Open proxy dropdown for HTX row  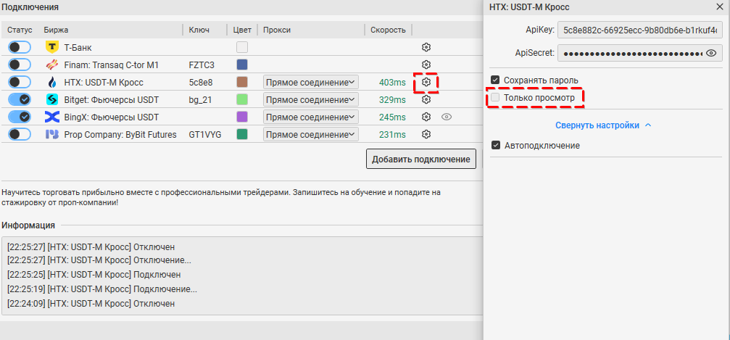[x=310, y=82]
